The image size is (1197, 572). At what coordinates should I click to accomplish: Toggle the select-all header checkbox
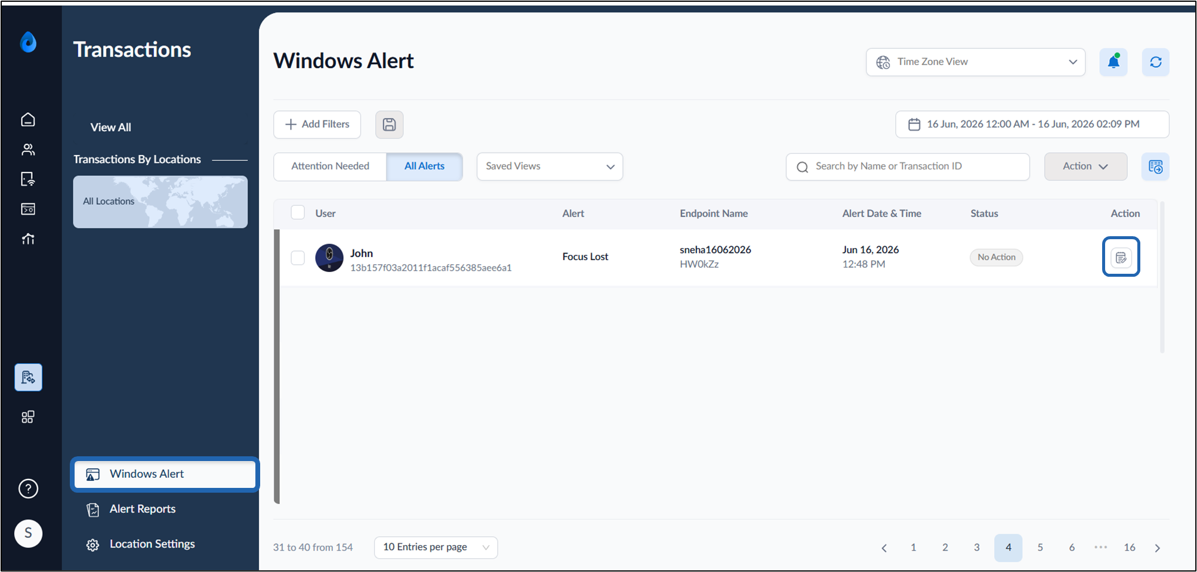click(x=298, y=212)
